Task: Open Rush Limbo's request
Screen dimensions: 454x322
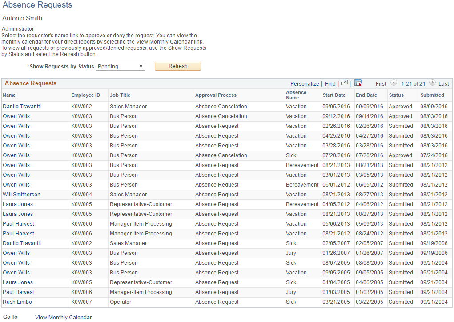Action: (x=17, y=302)
